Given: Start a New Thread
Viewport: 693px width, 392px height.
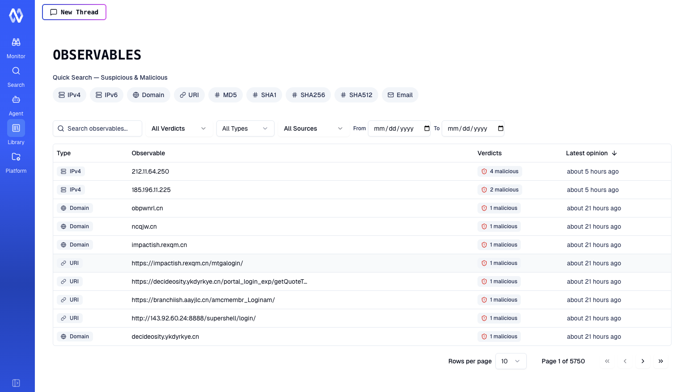Looking at the screenshot, I should [x=74, y=12].
